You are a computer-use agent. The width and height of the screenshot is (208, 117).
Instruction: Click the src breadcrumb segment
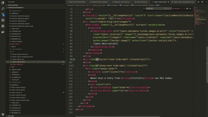(87, 5)
